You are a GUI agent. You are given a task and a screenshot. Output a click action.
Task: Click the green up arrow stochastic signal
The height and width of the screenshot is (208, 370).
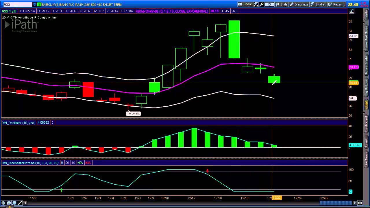point(62,190)
